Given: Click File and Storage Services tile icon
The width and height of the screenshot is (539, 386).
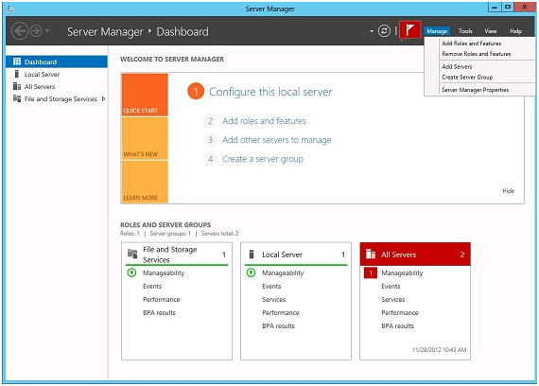Looking at the screenshot, I should 132,254.
